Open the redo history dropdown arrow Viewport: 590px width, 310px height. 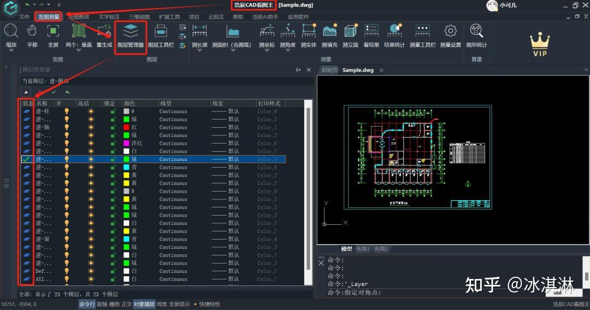pyautogui.click(x=49, y=5)
